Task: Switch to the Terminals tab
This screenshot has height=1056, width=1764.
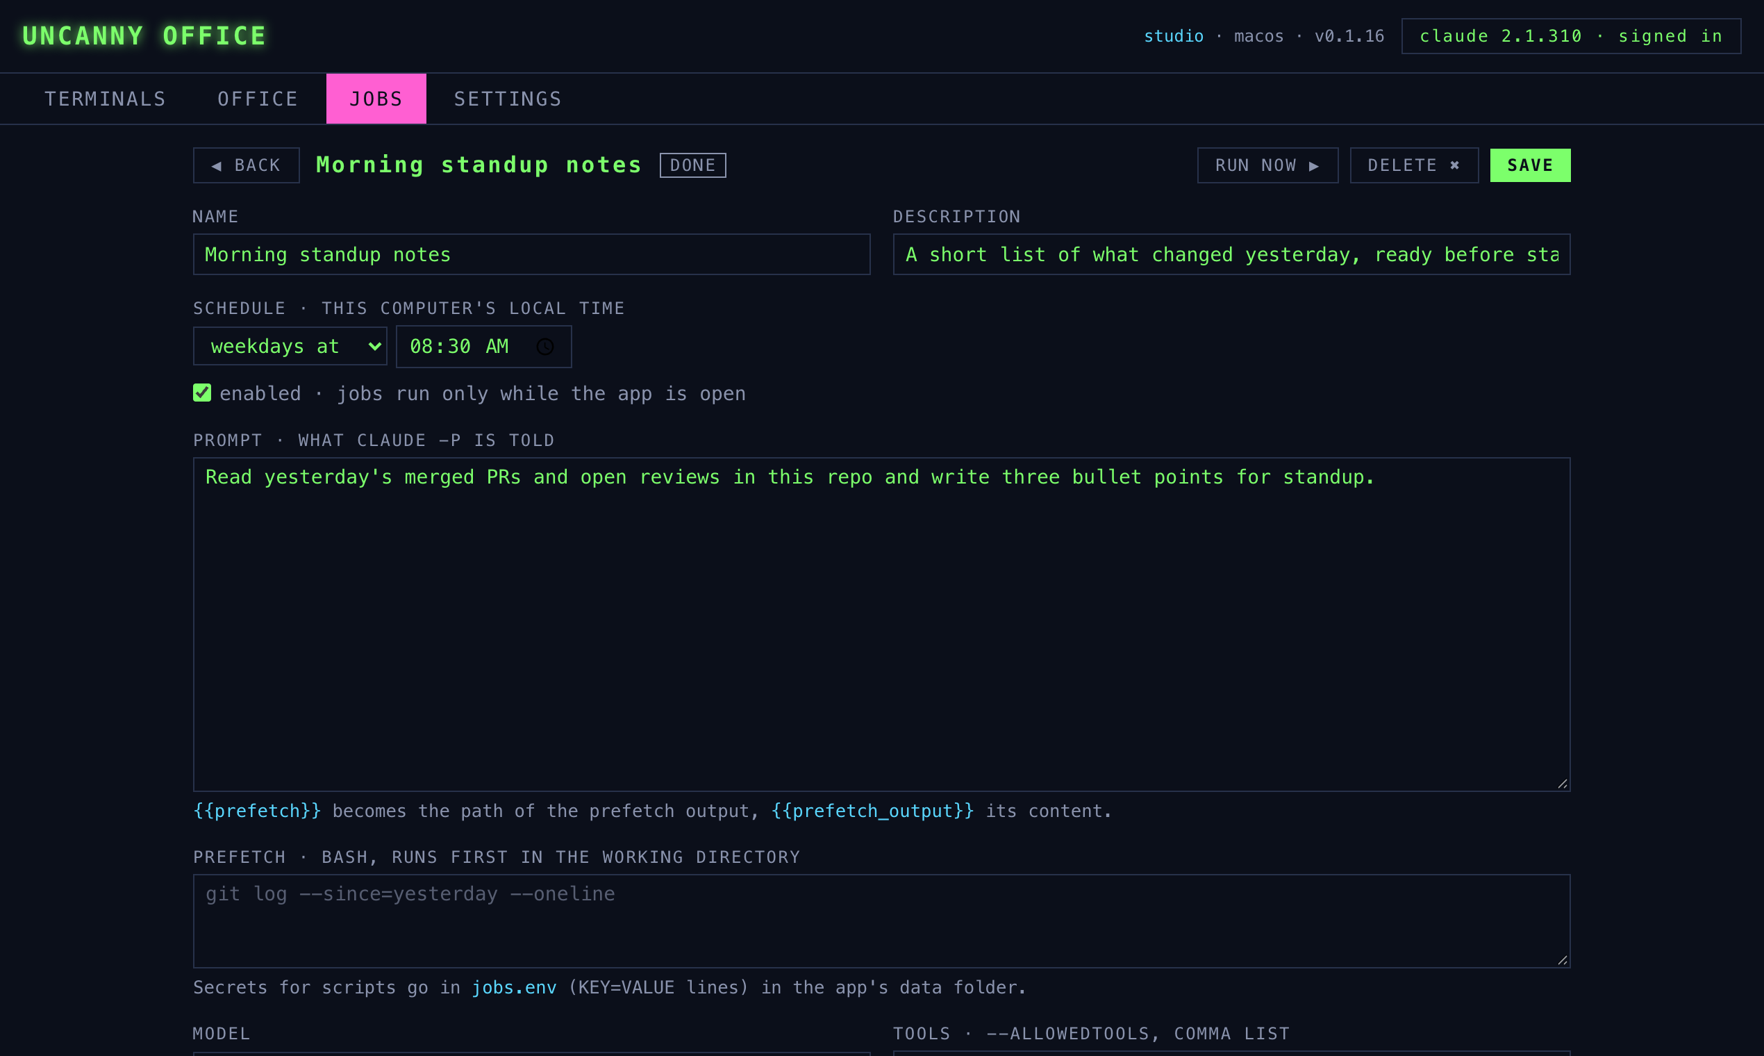Action: tap(106, 99)
